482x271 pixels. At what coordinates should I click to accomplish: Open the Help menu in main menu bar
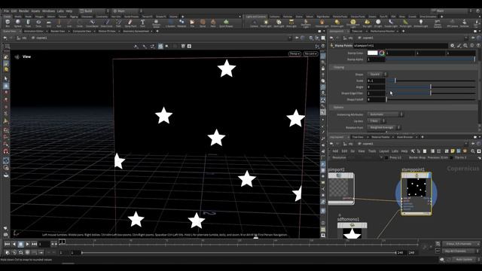69,11
